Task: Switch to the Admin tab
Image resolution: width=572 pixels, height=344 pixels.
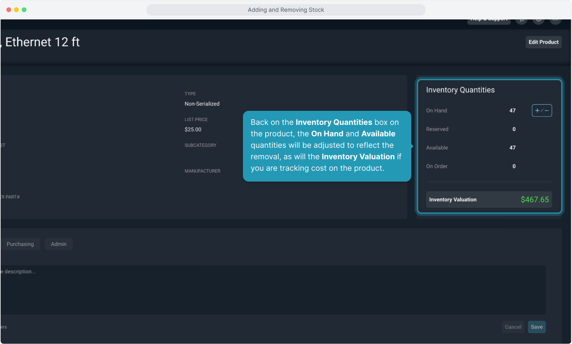Action: pos(59,244)
